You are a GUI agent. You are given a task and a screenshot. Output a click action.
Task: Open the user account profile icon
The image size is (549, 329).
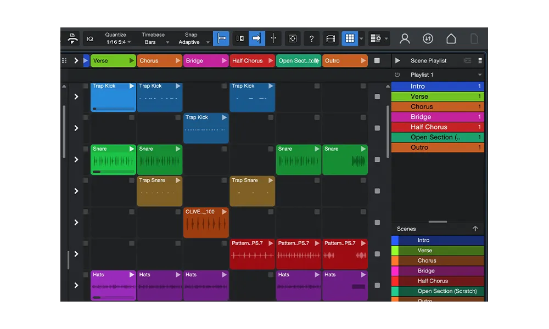coord(405,38)
